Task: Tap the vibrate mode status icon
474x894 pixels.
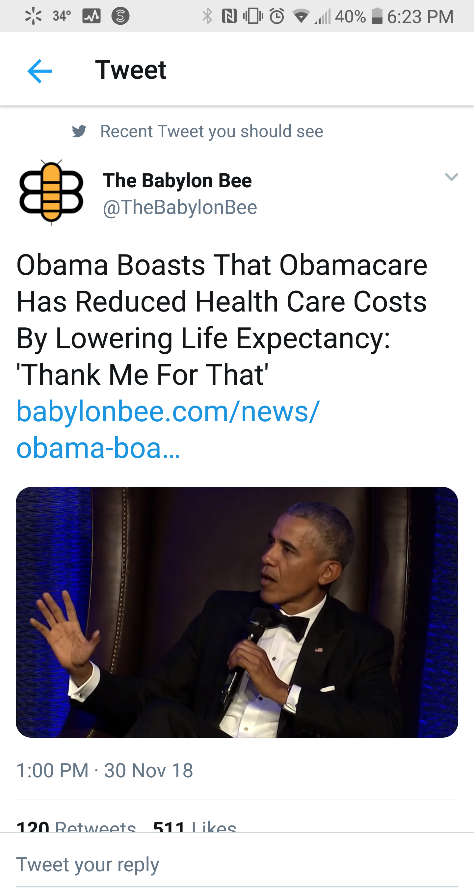Action: click(x=253, y=16)
